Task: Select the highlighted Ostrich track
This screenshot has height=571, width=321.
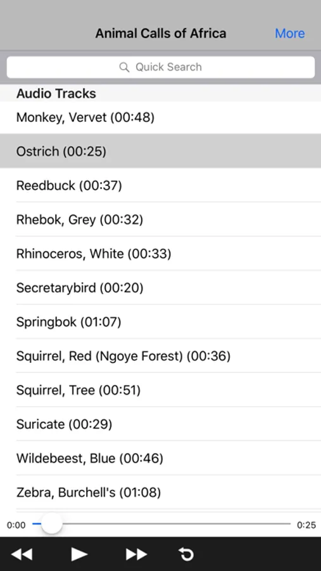Action: tap(161, 151)
